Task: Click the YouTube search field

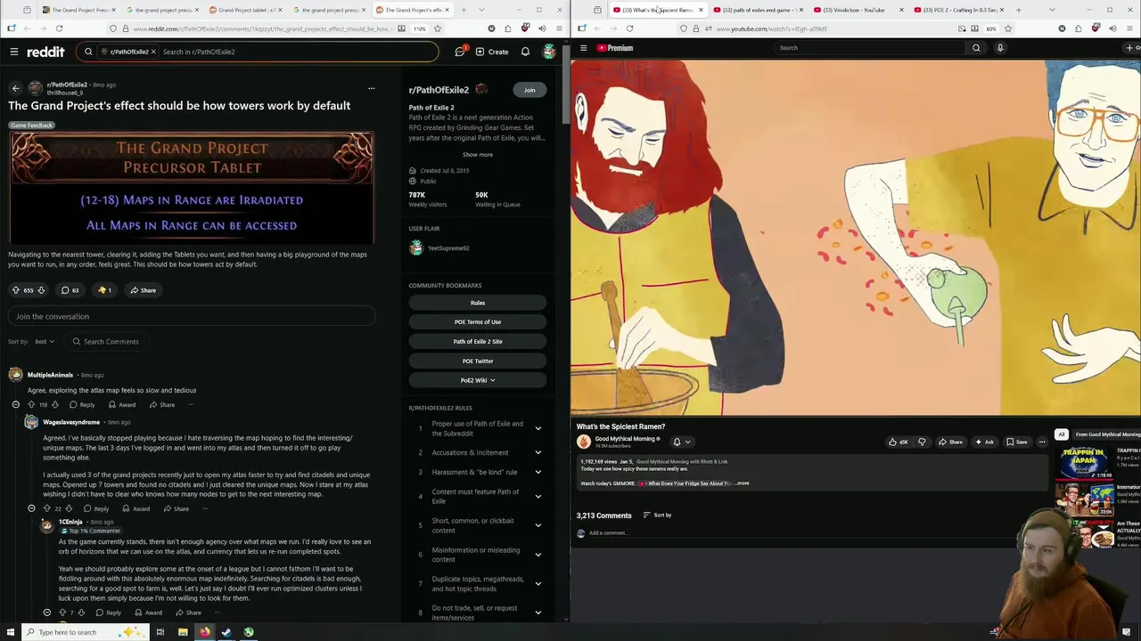Action: pos(869,48)
